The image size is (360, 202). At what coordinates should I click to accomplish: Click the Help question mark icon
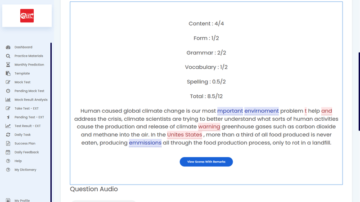tap(8, 161)
